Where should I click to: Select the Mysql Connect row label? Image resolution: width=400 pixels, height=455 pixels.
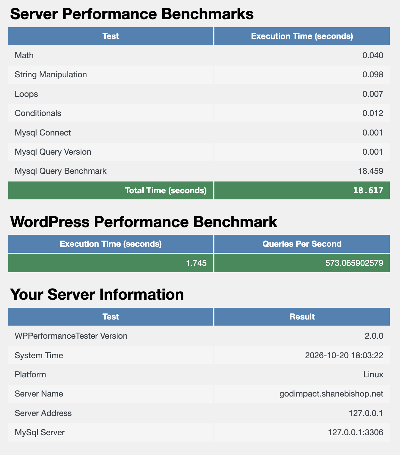pyautogui.click(x=43, y=133)
